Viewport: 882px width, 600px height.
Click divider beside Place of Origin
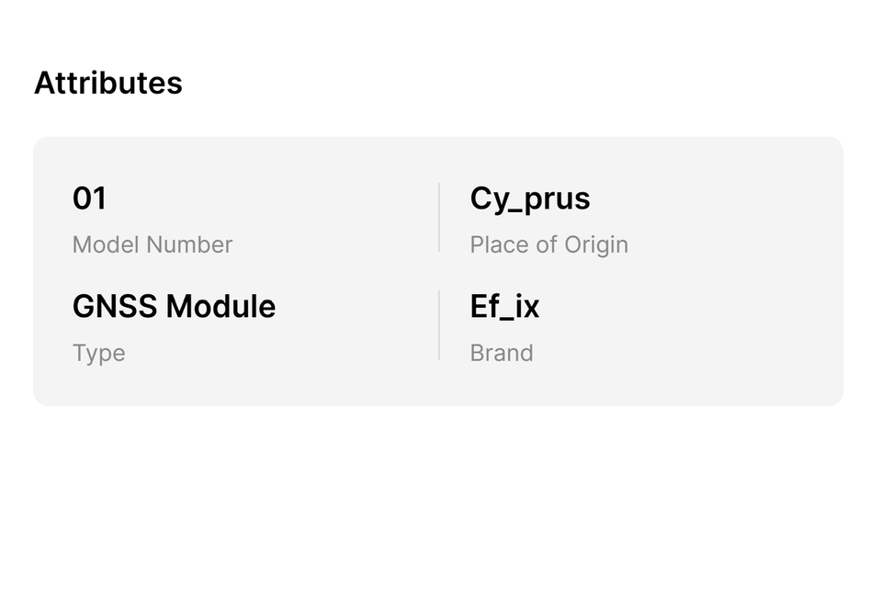(439, 217)
